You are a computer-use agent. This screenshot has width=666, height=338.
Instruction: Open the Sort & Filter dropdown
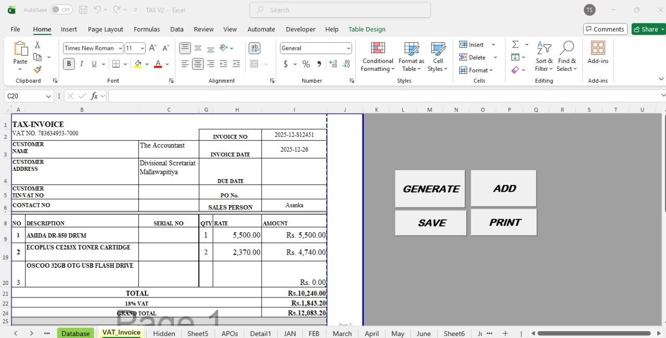coord(544,57)
